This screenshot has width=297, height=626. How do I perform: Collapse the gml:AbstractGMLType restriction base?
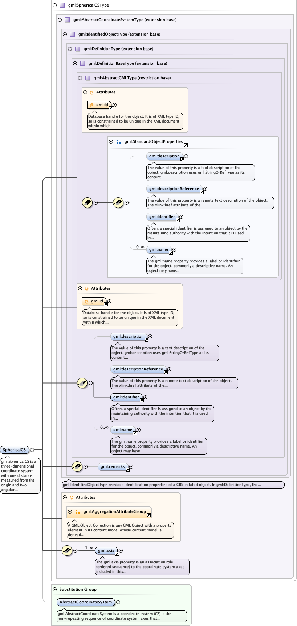click(x=80, y=78)
